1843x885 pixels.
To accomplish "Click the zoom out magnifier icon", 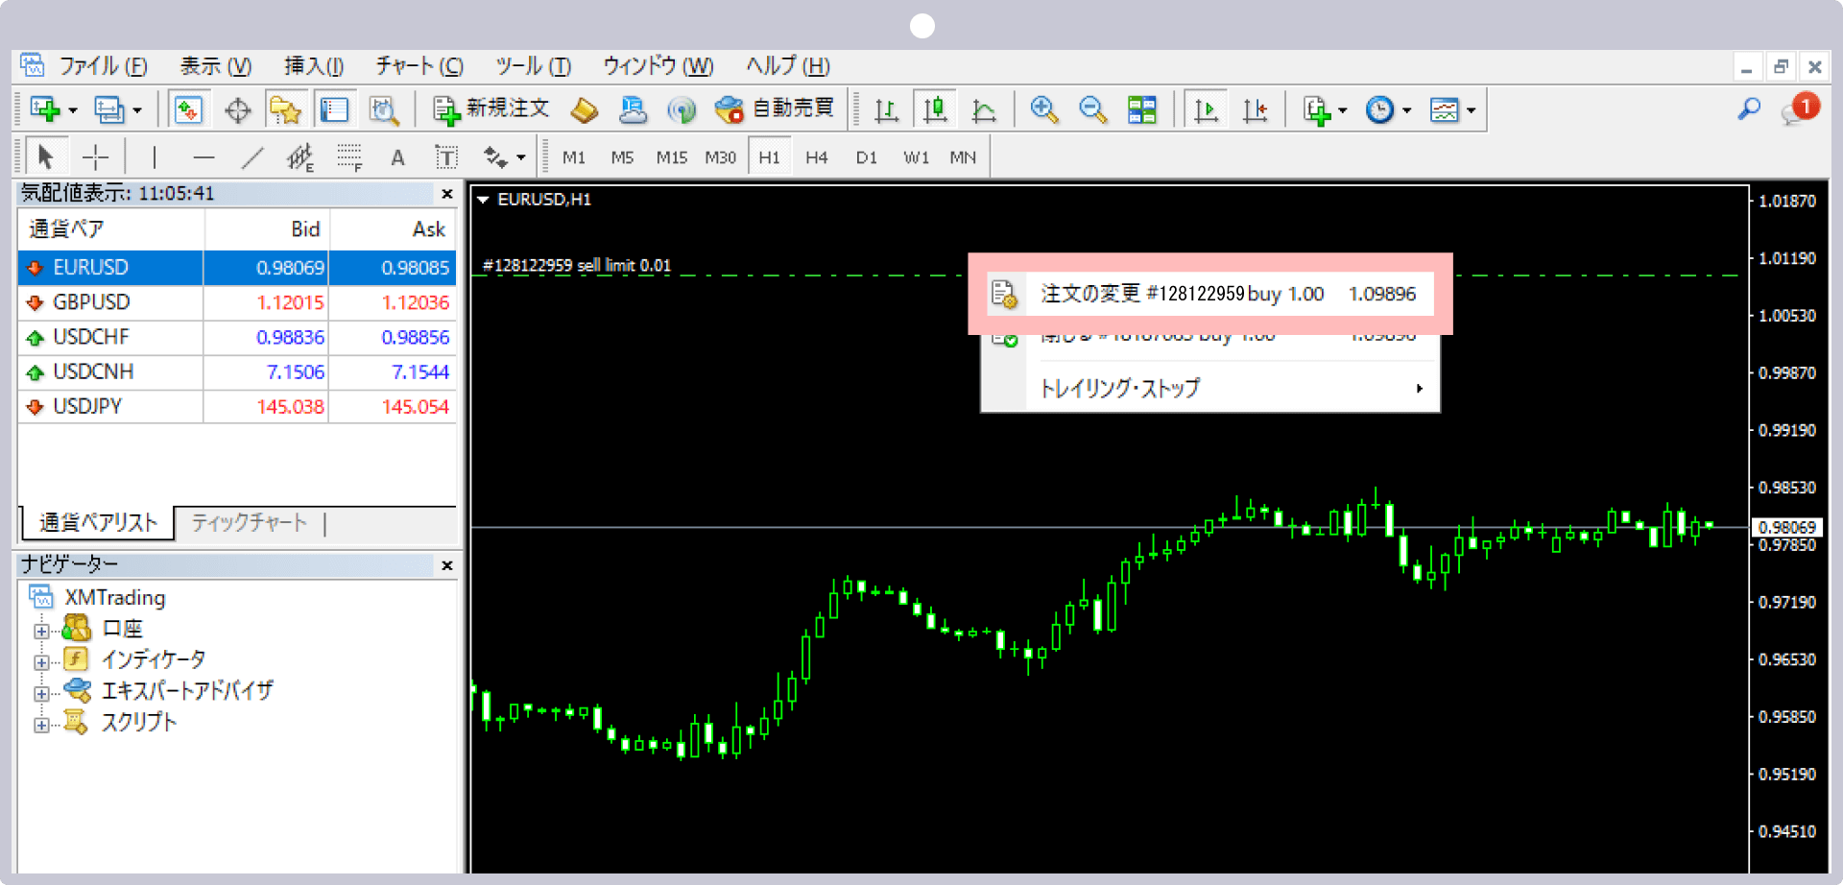I will pos(1092,110).
